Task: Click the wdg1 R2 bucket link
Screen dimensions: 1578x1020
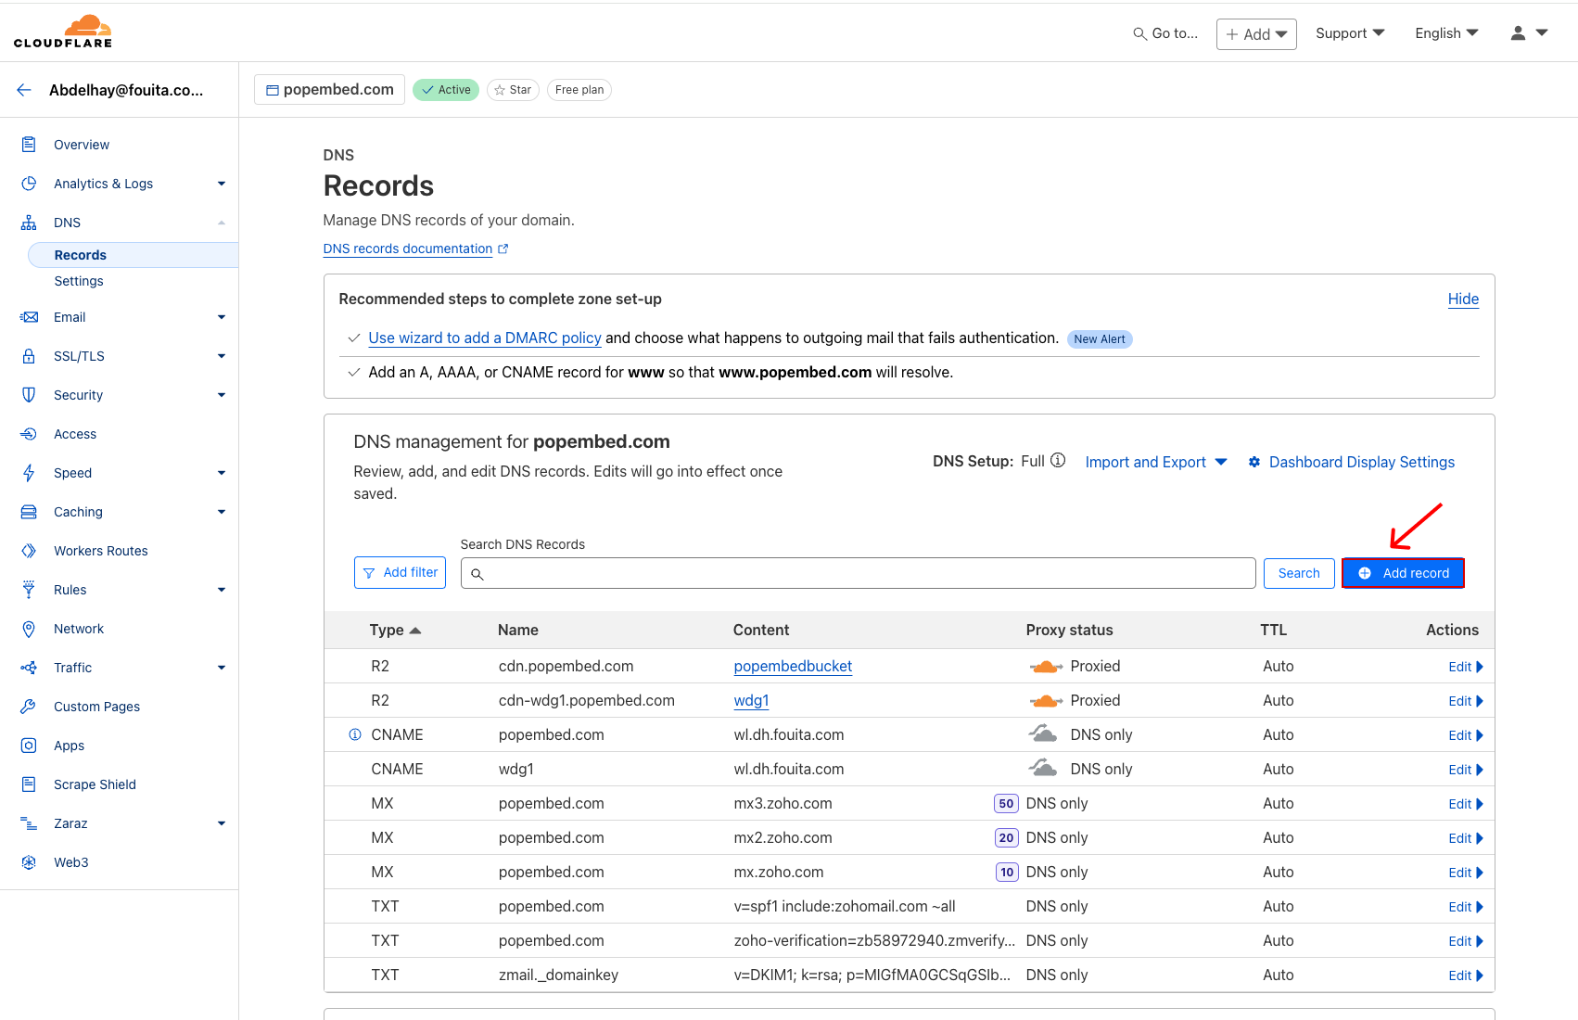Action: (751, 700)
